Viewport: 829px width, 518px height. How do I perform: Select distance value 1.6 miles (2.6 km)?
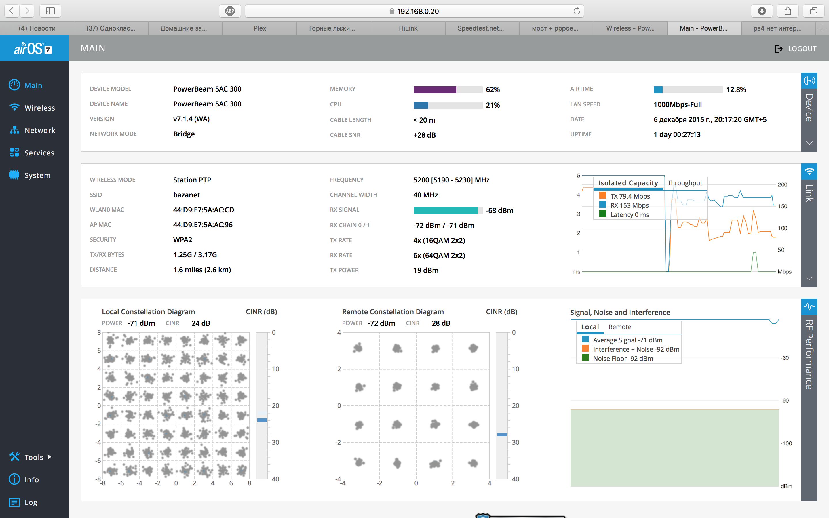[202, 270]
